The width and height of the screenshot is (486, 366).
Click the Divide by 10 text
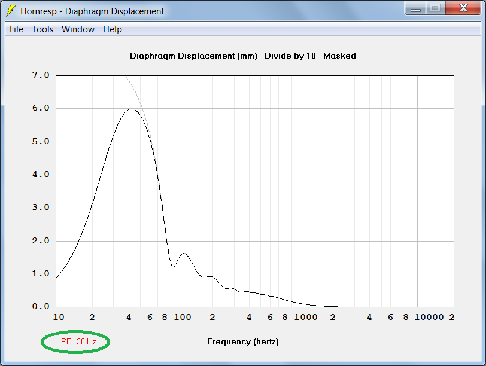[x=290, y=56]
